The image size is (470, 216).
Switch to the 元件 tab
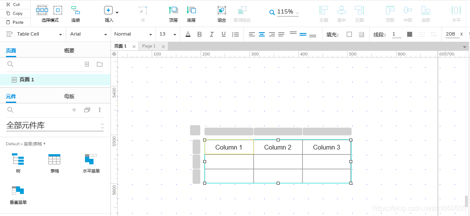pyautogui.click(x=11, y=97)
